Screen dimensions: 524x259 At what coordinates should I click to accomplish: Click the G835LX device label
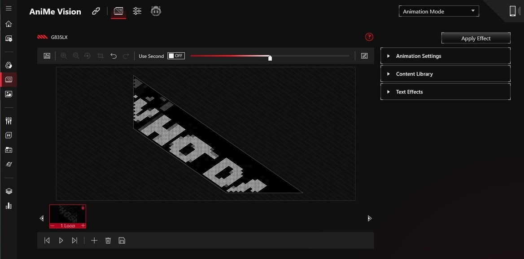(59, 37)
